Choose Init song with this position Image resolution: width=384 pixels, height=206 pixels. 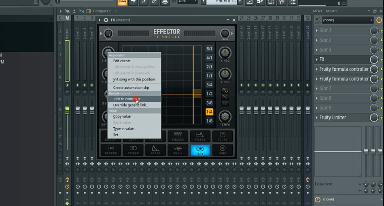coord(134,79)
